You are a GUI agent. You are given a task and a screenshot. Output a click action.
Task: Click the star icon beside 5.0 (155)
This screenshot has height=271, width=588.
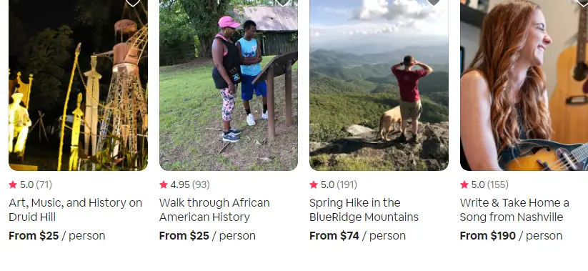point(464,184)
